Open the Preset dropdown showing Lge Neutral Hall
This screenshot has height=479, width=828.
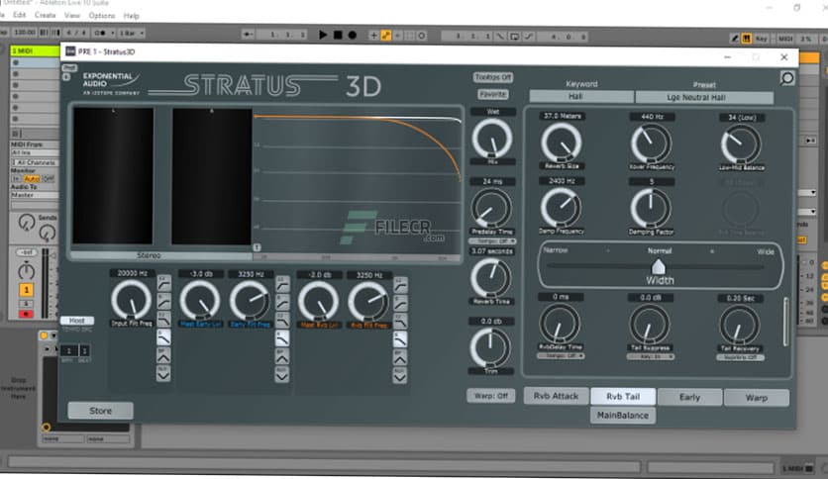[704, 98]
